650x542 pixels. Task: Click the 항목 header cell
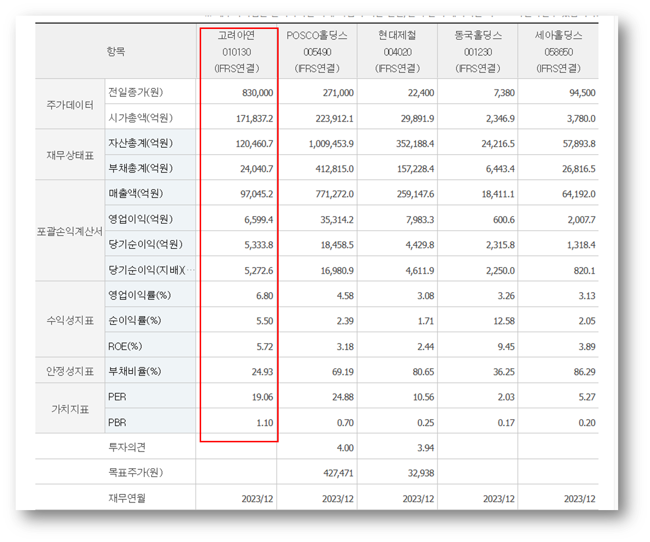[116, 51]
